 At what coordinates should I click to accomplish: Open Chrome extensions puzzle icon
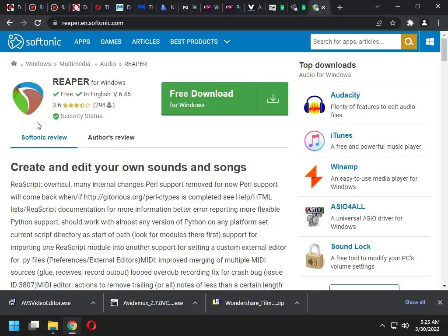(x=410, y=23)
